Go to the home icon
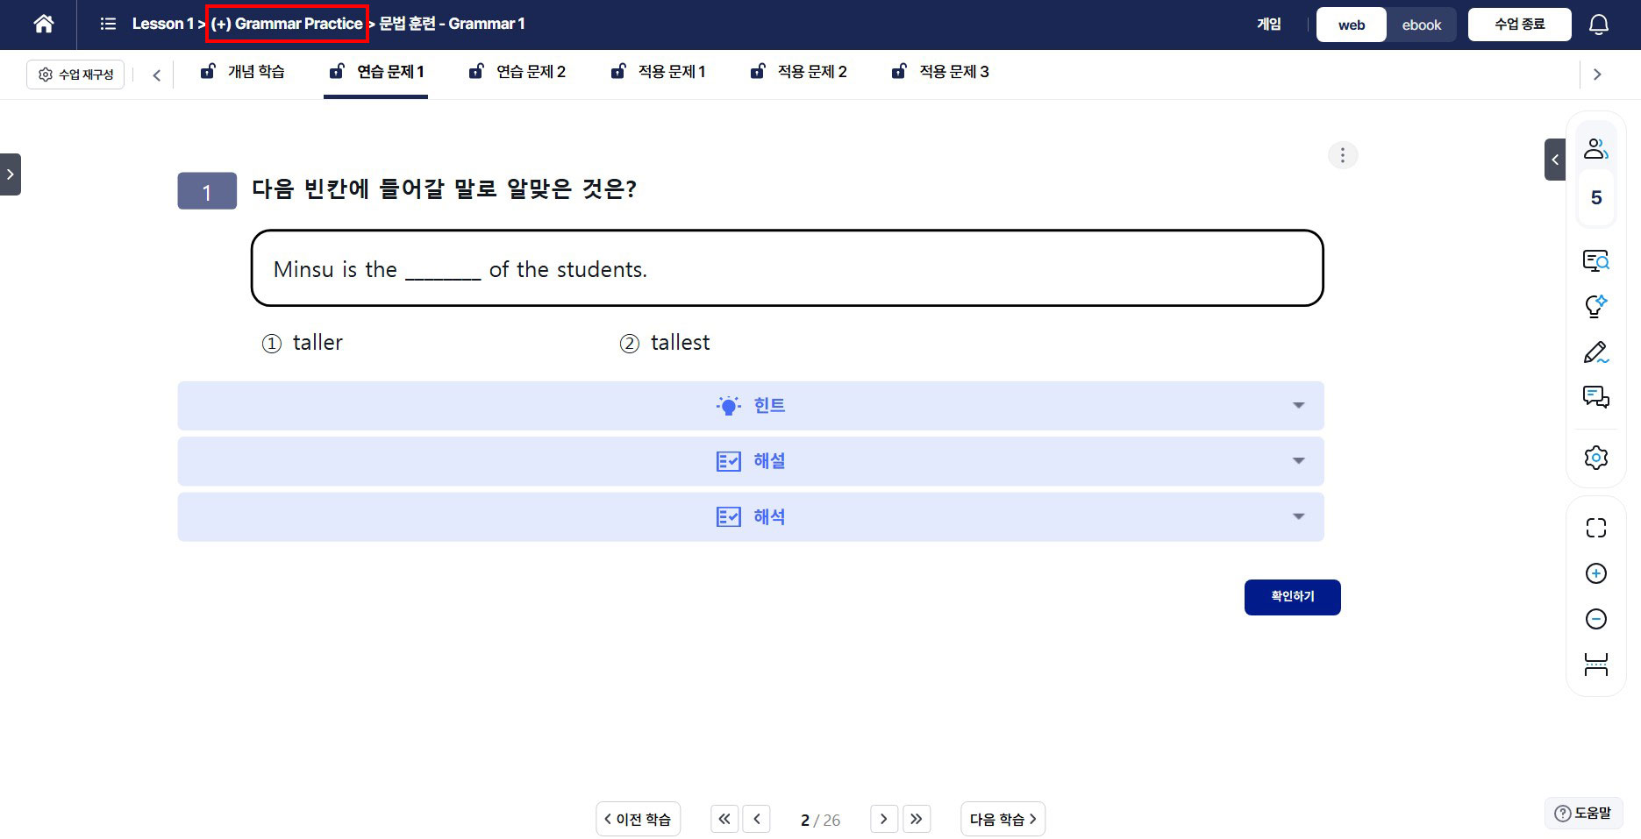 pos(43,24)
